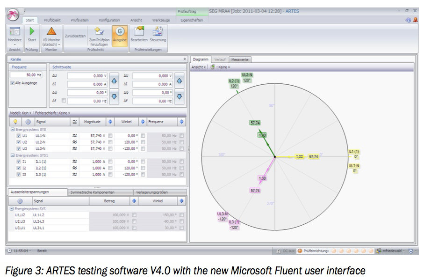Image resolution: width=424 pixels, height=280 pixels.
Task: Toggle Alle Ausgänge checkbox
Action: (13, 83)
